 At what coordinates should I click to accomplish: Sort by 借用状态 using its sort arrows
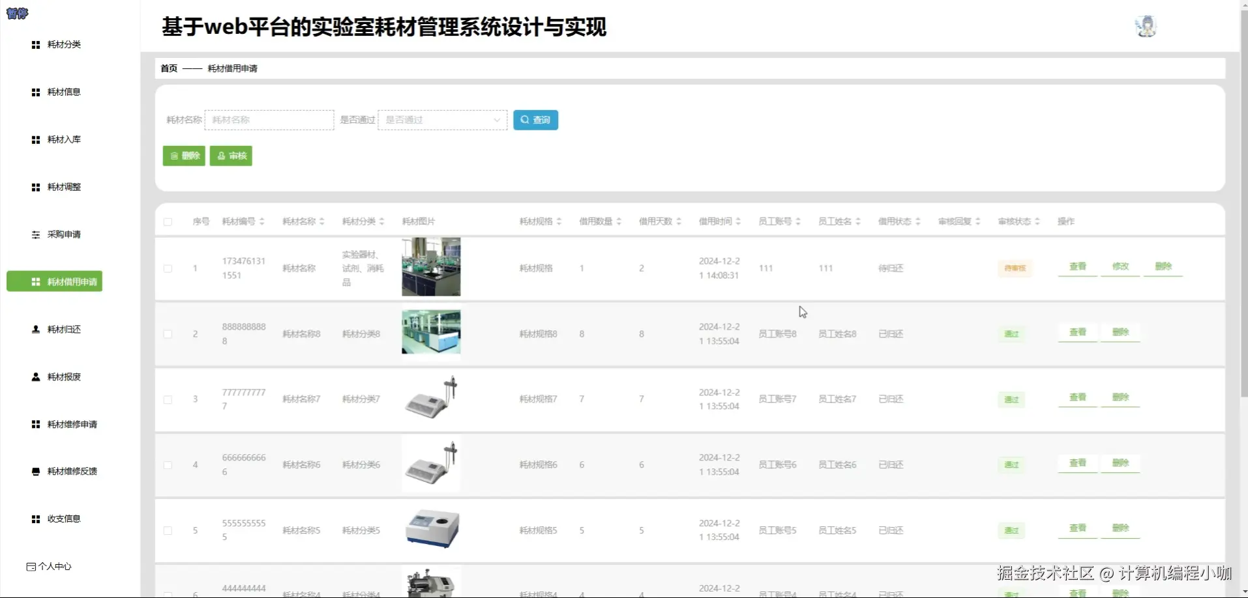click(x=918, y=221)
